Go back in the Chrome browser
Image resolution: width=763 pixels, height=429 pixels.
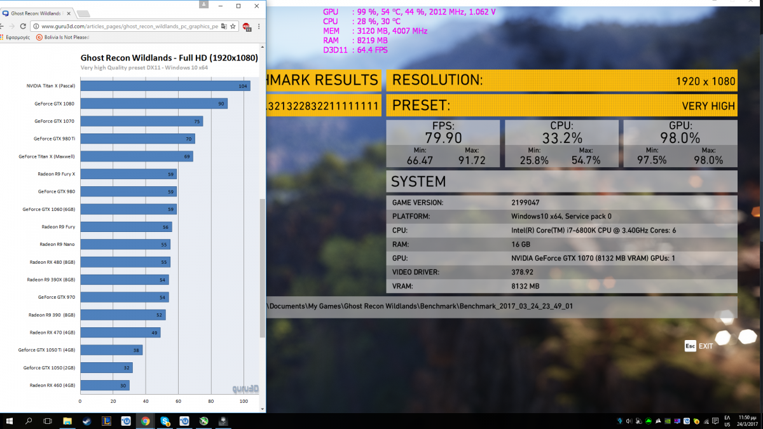pos(2,26)
